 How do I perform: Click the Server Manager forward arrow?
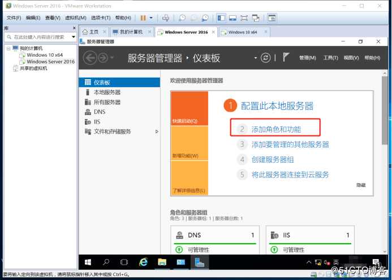pos(103,58)
